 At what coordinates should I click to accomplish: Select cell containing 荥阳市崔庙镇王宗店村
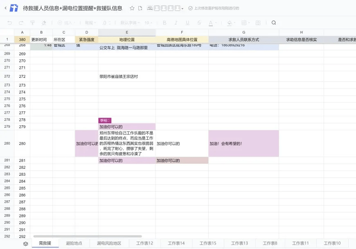tap(127, 77)
